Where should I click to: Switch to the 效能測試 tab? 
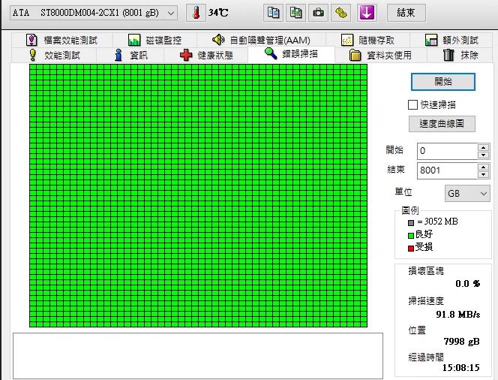[54, 55]
